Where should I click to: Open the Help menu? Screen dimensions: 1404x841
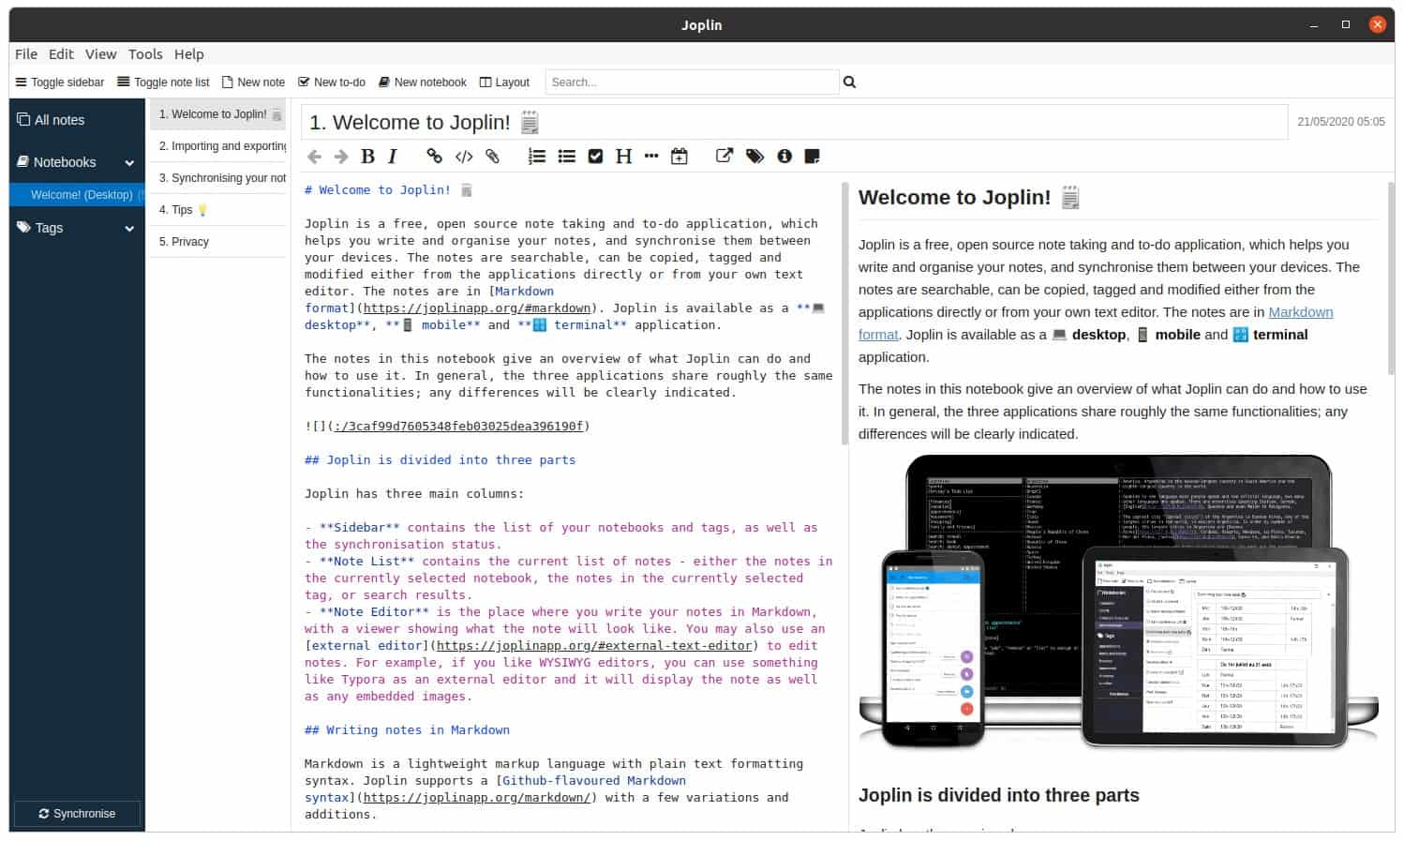pyautogui.click(x=188, y=54)
